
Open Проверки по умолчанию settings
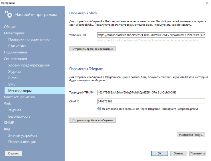[29, 39]
